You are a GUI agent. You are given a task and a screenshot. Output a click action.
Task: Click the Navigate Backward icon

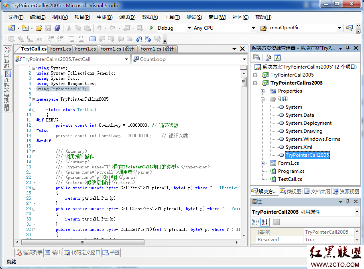coord(126,28)
